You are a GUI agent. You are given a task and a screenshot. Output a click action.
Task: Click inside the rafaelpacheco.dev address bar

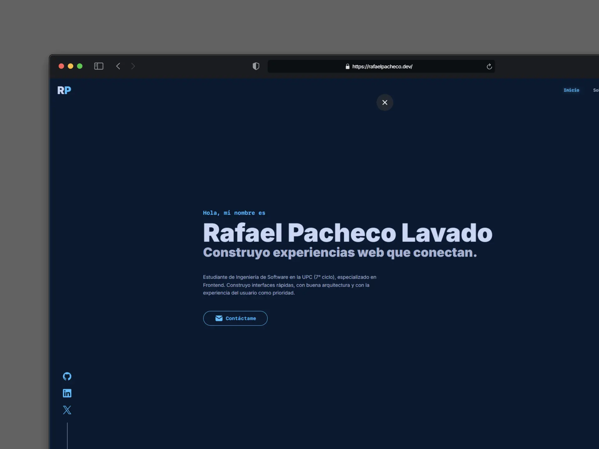382,66
